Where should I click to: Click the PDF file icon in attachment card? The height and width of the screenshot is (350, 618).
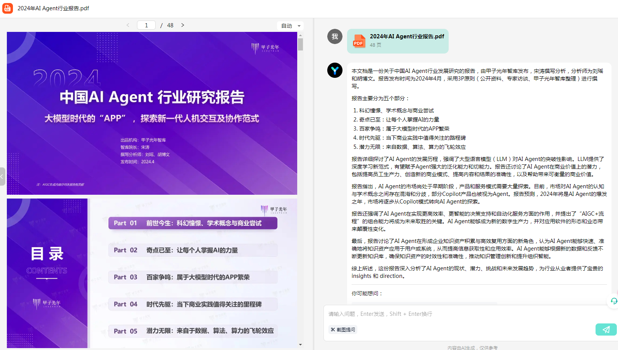[x=359, y=41]
